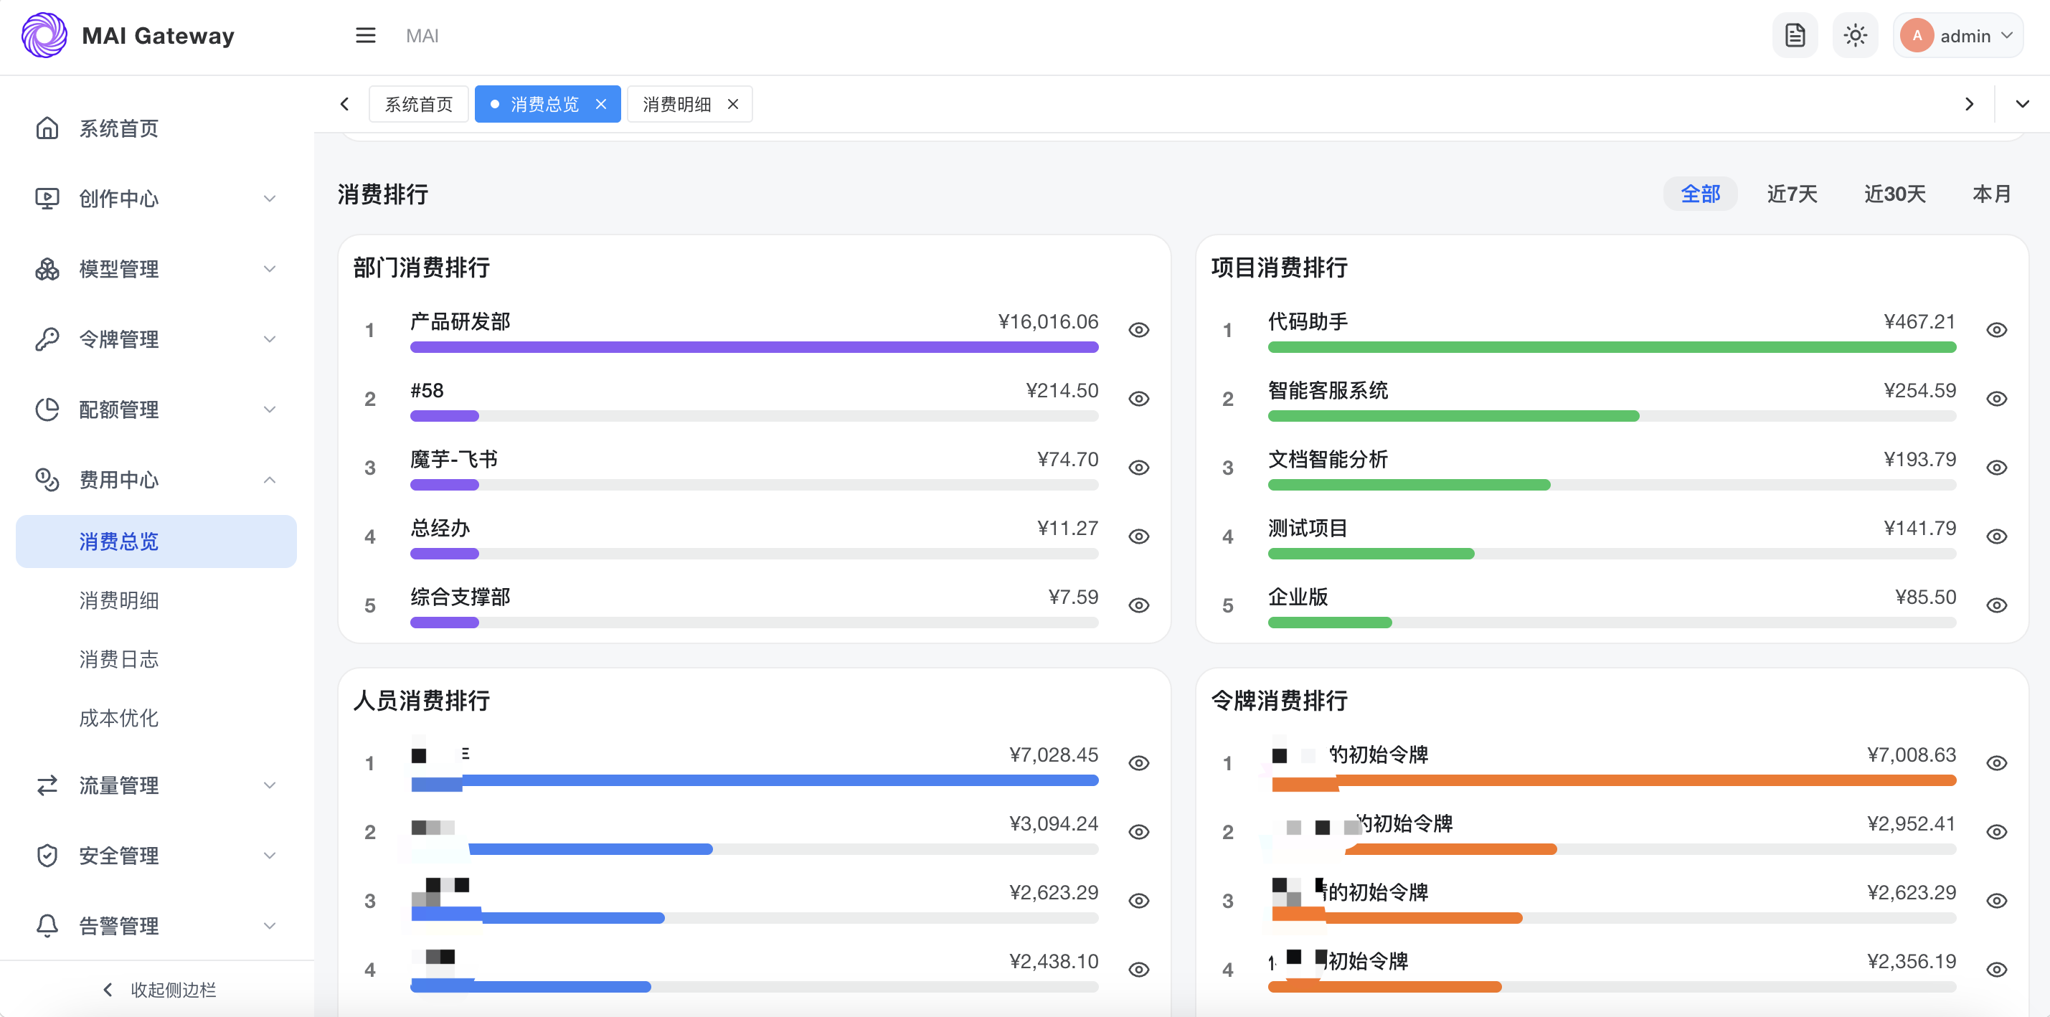The width and height of the screenshot is (2050, 1017).
Task: Click eye icon for 企业版 project
Action: pos(1996,605)
